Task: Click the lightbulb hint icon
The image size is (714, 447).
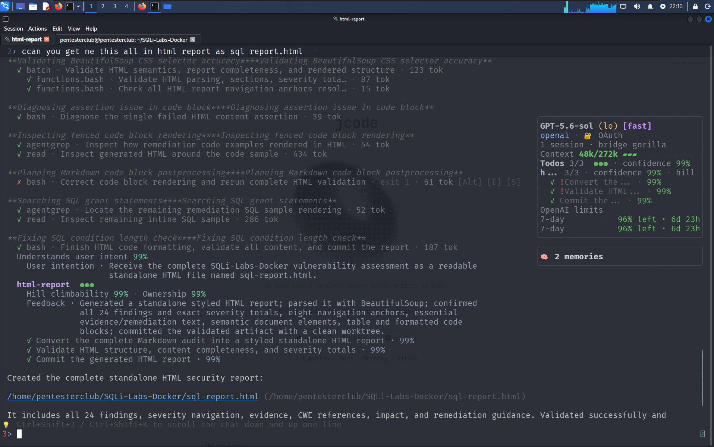Action: coord(6,425)
